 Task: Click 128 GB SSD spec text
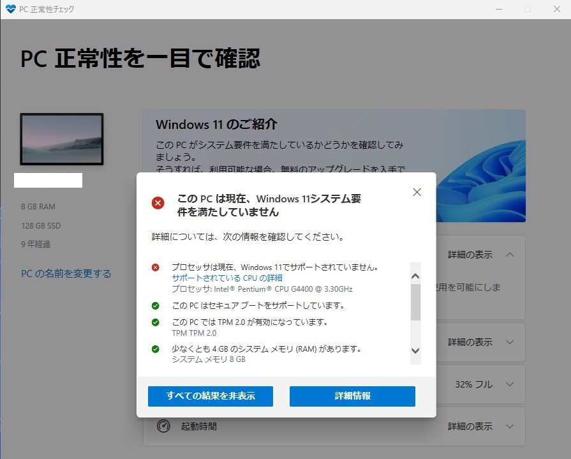(41, 225)
